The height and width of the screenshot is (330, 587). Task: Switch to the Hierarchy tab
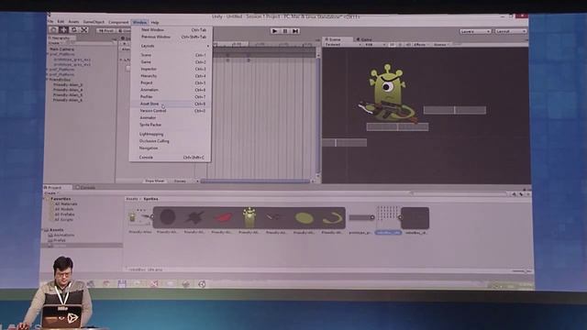click(x=61, y=38)
